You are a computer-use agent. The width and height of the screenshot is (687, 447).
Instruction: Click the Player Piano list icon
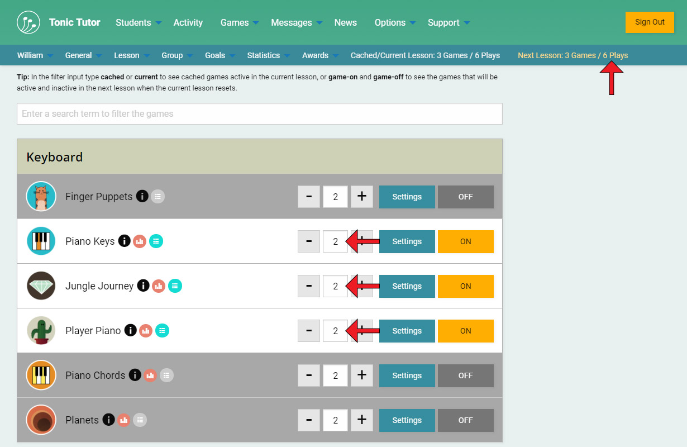162,331
